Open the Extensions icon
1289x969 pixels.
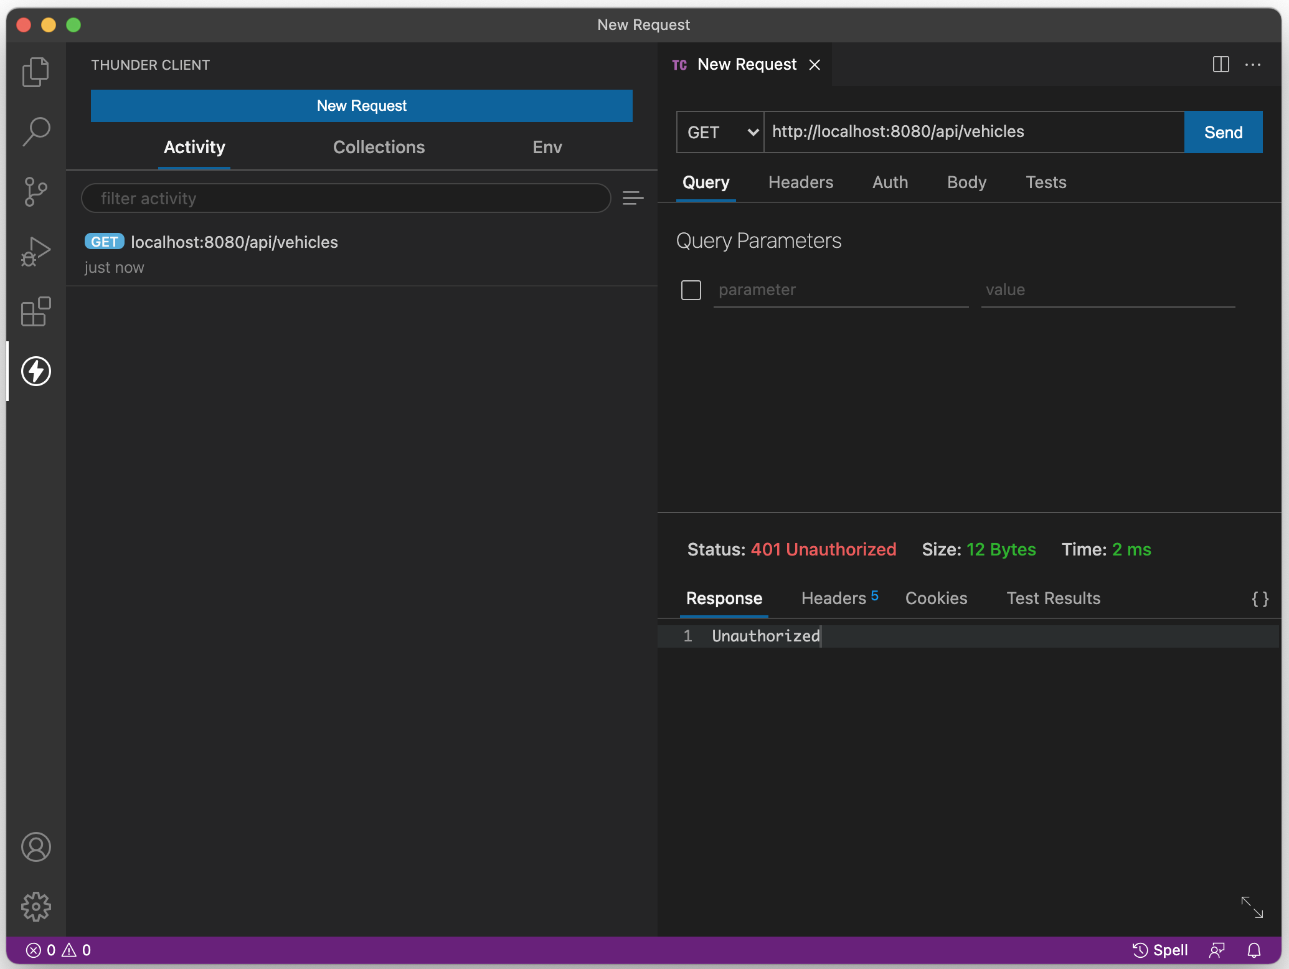coord(36,311)
